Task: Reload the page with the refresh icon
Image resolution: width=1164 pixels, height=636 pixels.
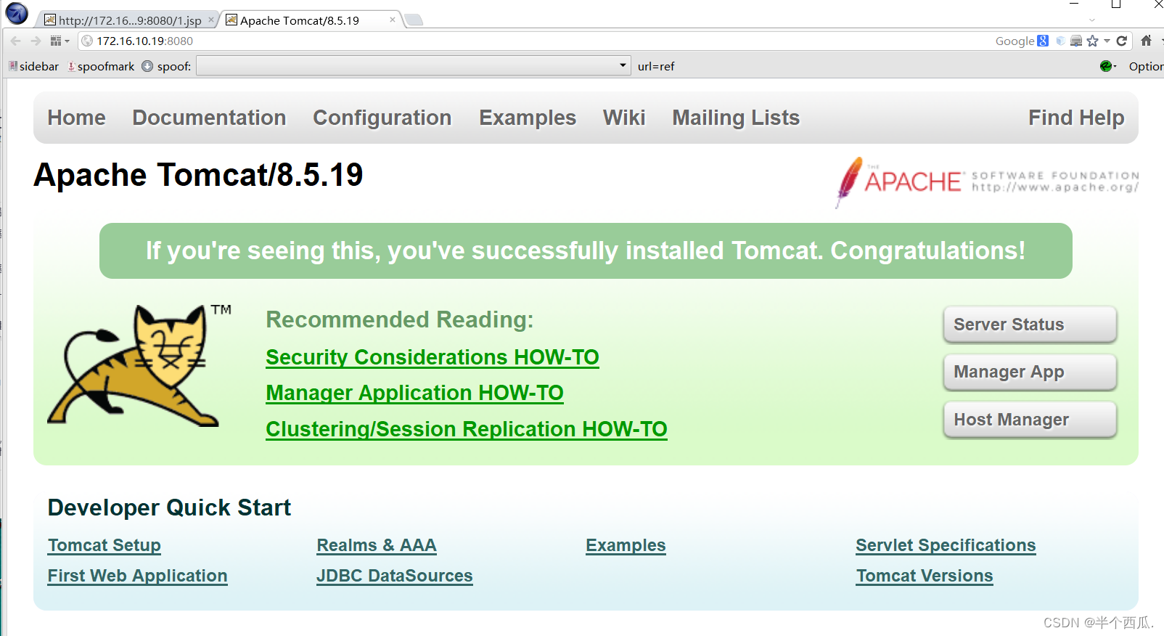Action: (x=1122, y=41)
